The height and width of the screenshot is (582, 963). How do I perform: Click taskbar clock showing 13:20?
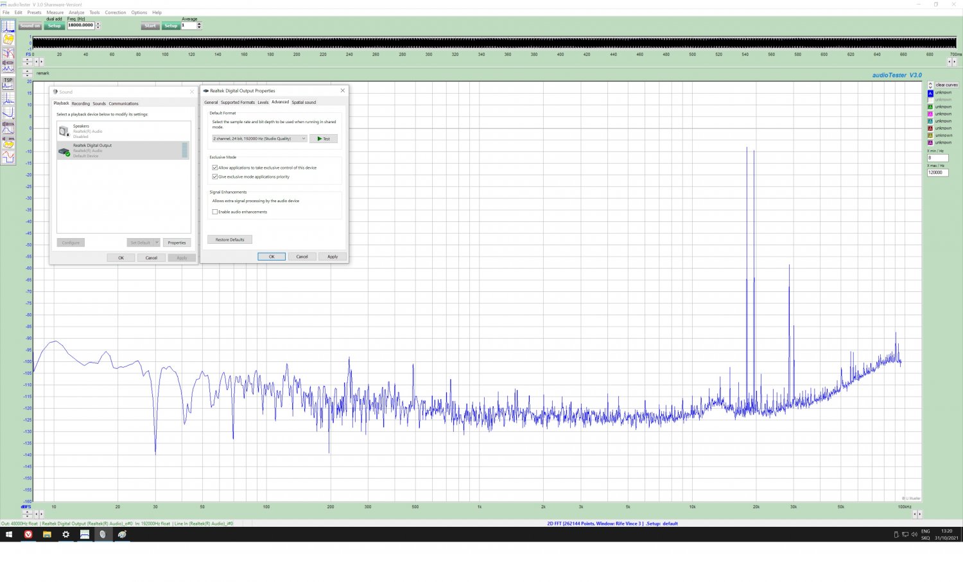(x=946, y=534)
